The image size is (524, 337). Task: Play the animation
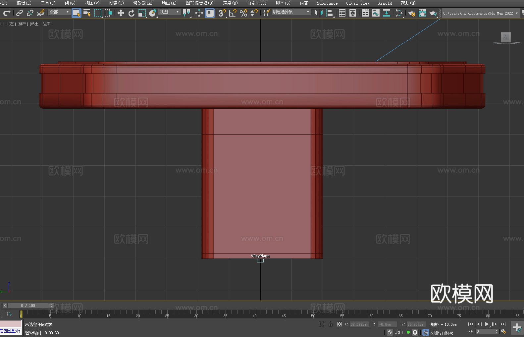click(487, 324)
